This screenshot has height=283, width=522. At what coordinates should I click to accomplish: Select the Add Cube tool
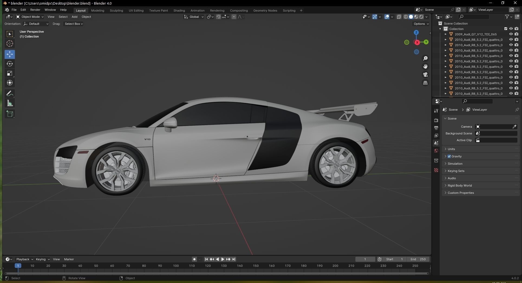pos(10,114)
